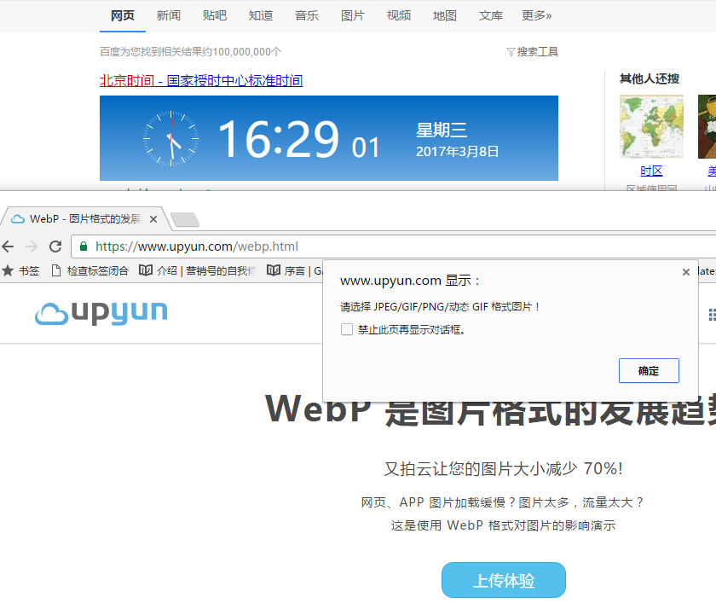Switch to the 新闻 tab
Screen dimensions: 716x609
[169, 15]
